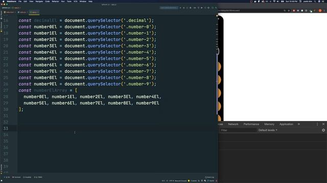
Task: Click the date and time in menu bar
Action: [x=292, y=1]
